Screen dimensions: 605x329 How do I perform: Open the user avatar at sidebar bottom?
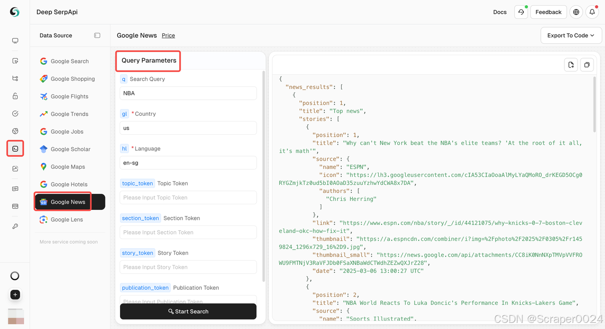pyautogui.click(x=16, y=316)
